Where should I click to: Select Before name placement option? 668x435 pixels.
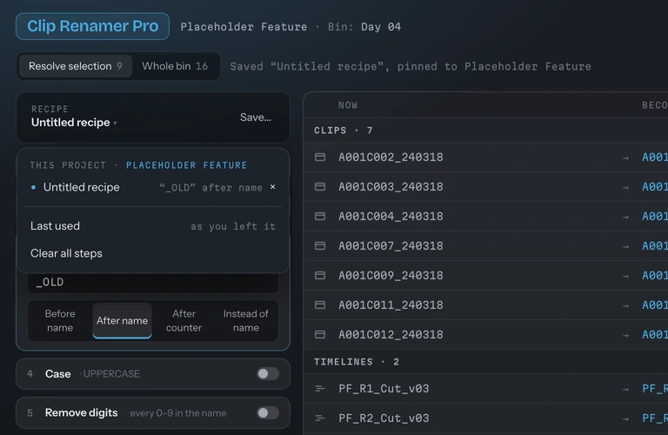pyautogui.click(x=60, y=320)
